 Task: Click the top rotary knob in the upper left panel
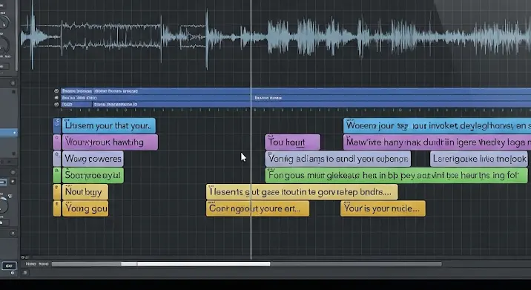coord(4,21)
